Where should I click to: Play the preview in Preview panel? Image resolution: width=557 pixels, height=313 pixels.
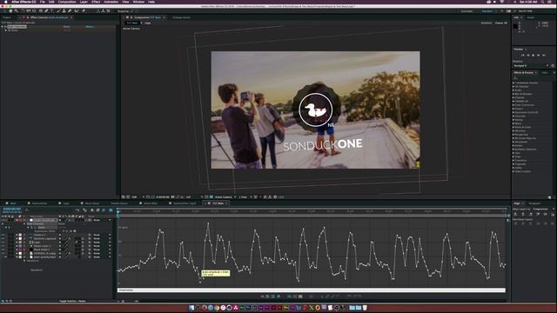534,55
